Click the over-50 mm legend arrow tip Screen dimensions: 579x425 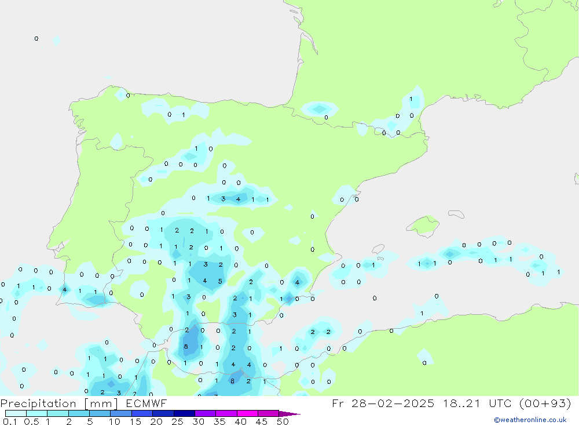(289, 414)
